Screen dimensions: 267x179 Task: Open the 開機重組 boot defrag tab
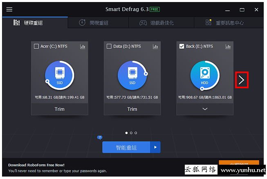[x=98, y=22]
